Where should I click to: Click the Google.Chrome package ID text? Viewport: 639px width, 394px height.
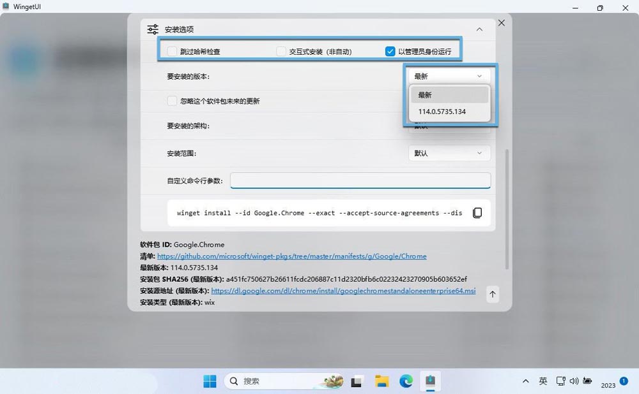(x=199, y=245)
